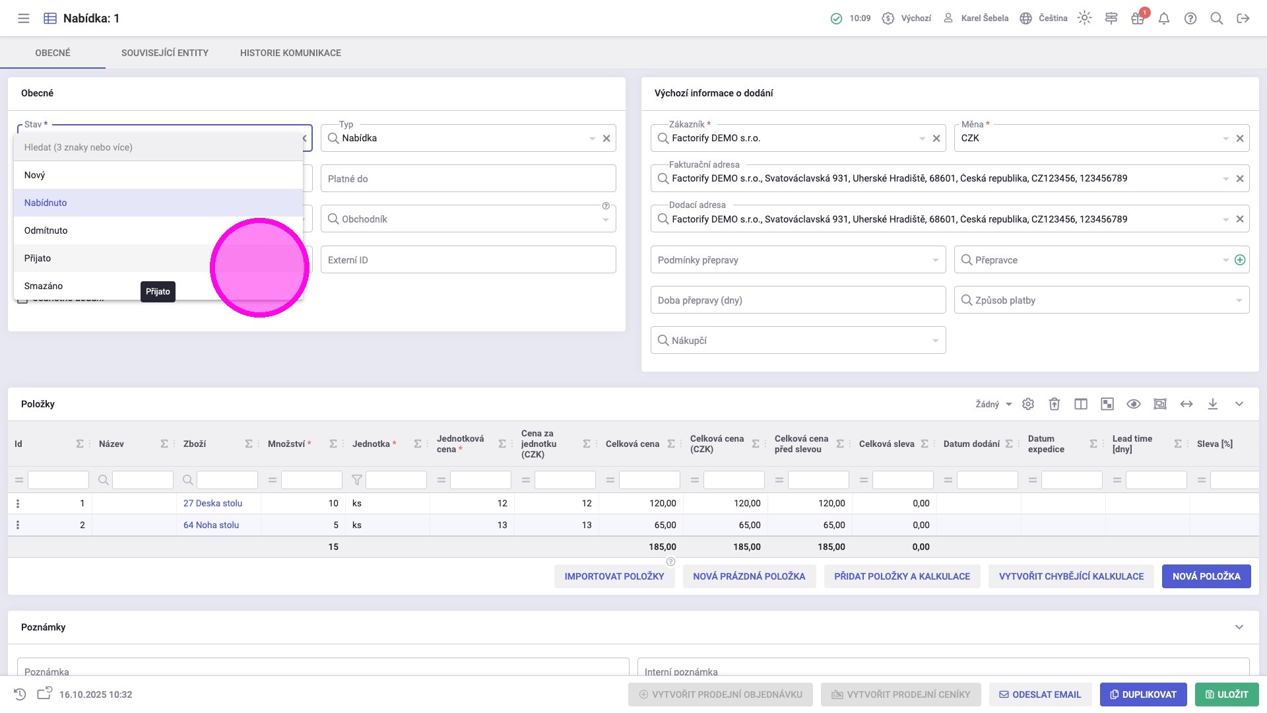Open the 27 Deska stolu link
1267x713 pixels.
212,503
